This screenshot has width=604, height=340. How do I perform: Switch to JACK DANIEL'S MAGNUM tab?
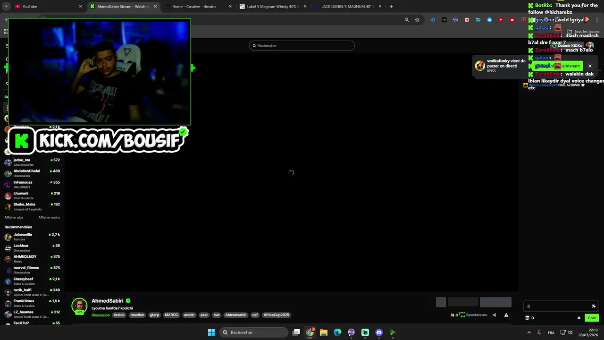(348, 7)
